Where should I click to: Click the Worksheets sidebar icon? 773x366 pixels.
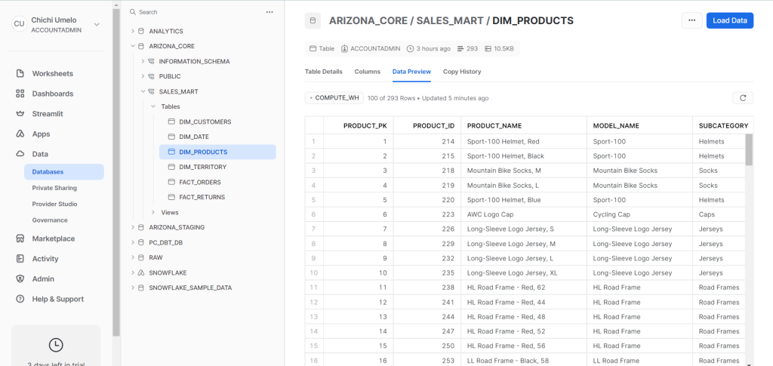[x=20, y=74]
